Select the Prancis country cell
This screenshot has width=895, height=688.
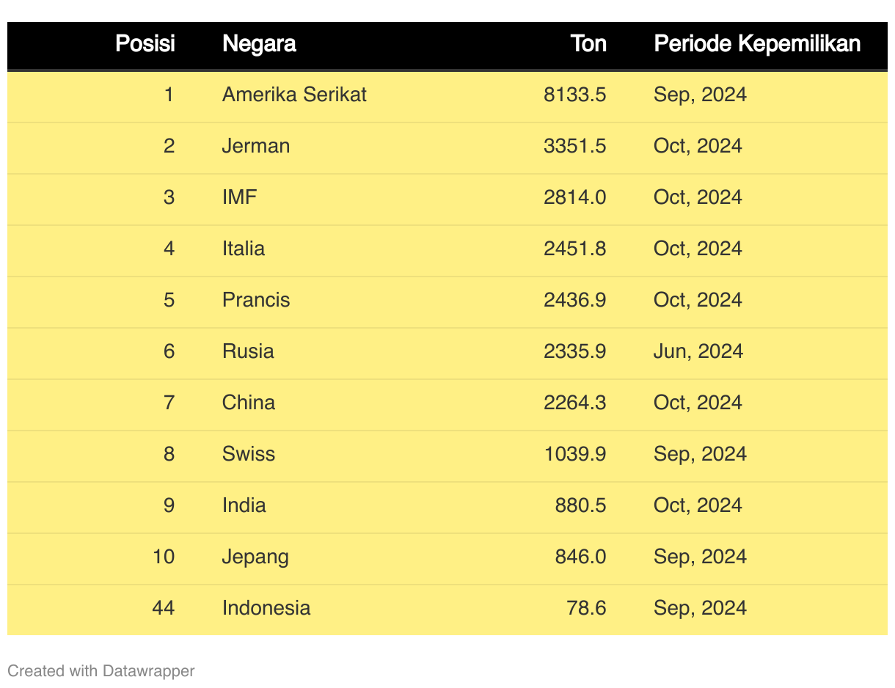click(256, 300)
